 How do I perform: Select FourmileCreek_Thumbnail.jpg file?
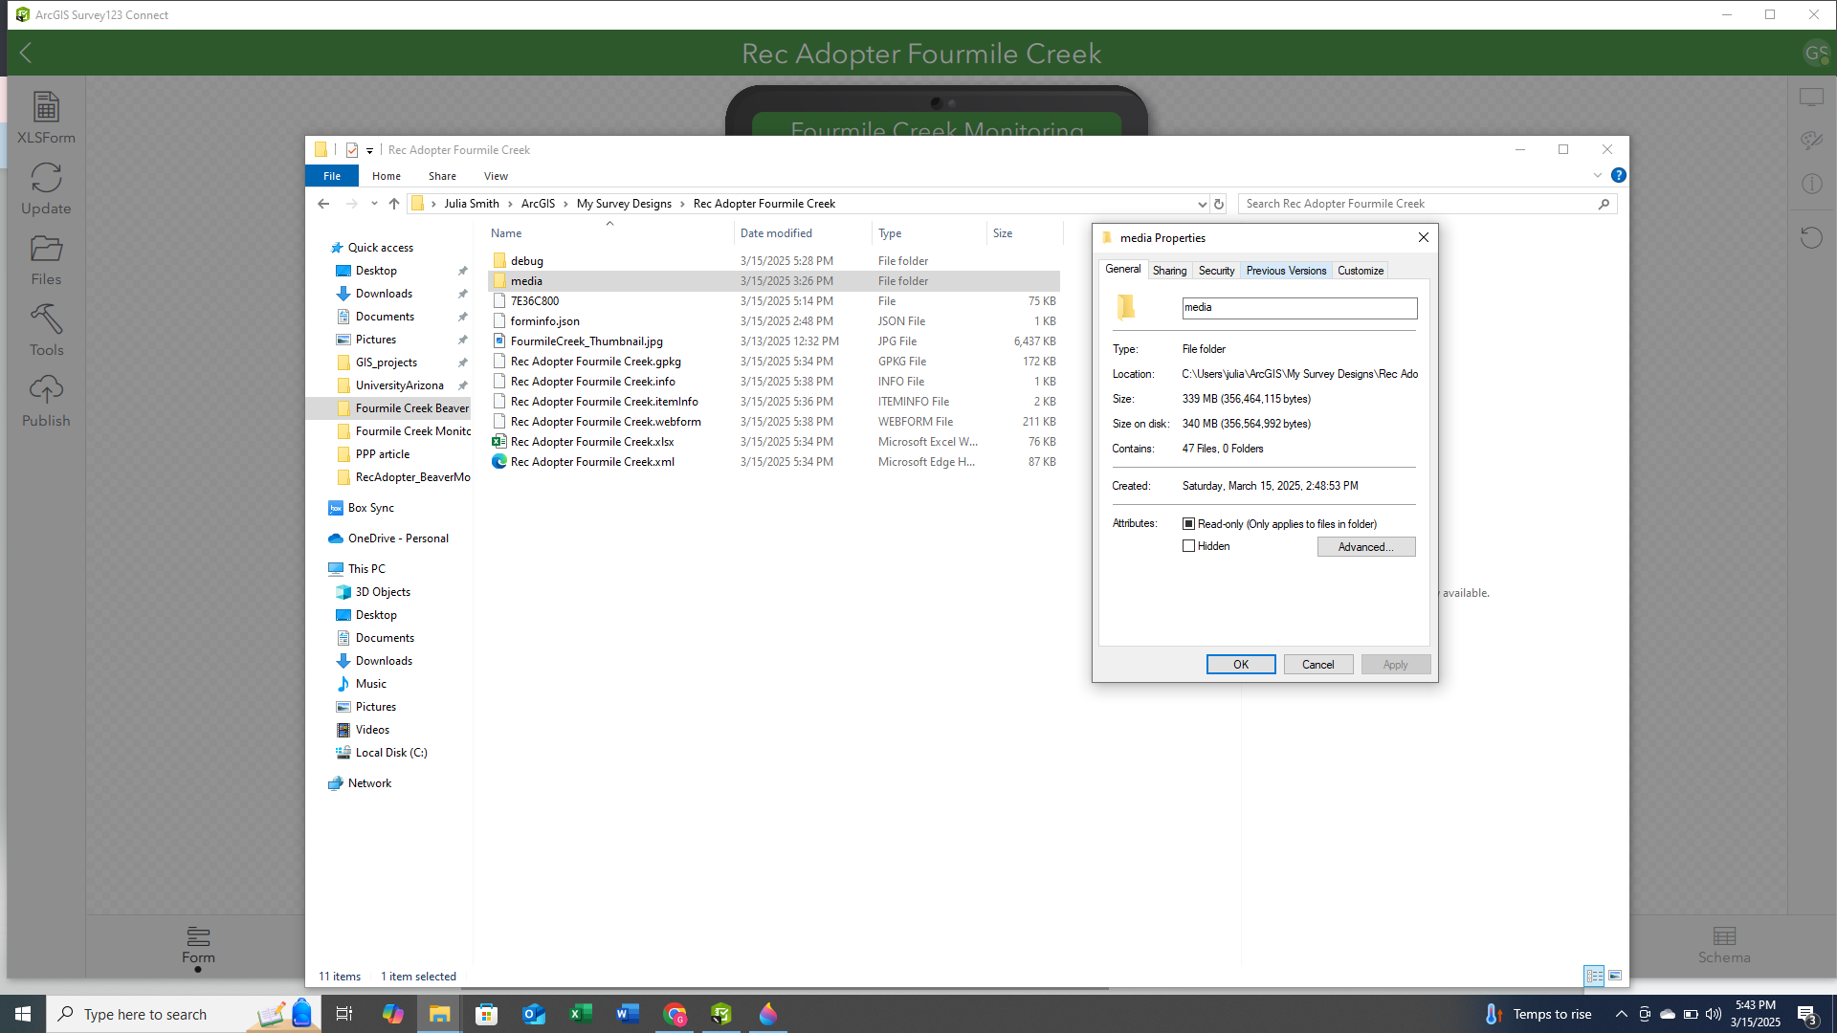[774, 341]
